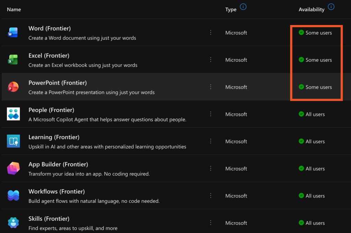Open more options menu for PowerPoint (Frontier)
Screen dimensions: 351x233
point(210,87)
